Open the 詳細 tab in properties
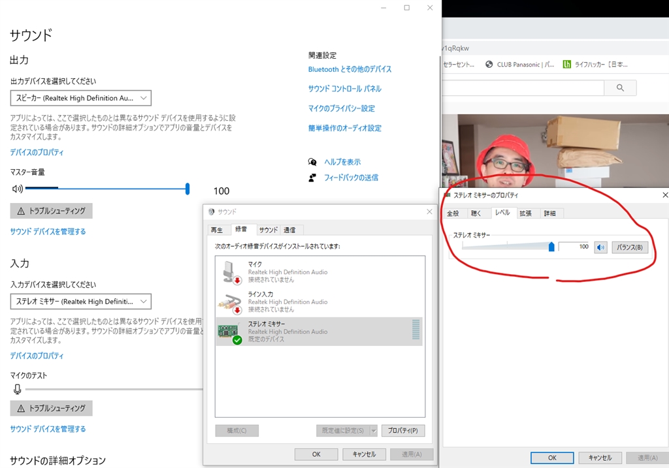 point(550,213)
